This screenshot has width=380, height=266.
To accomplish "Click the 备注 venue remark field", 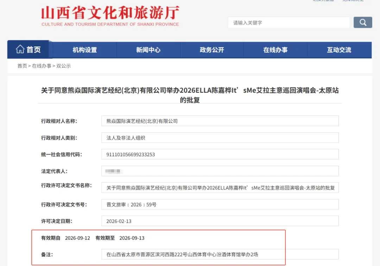I will click(220, 254).
